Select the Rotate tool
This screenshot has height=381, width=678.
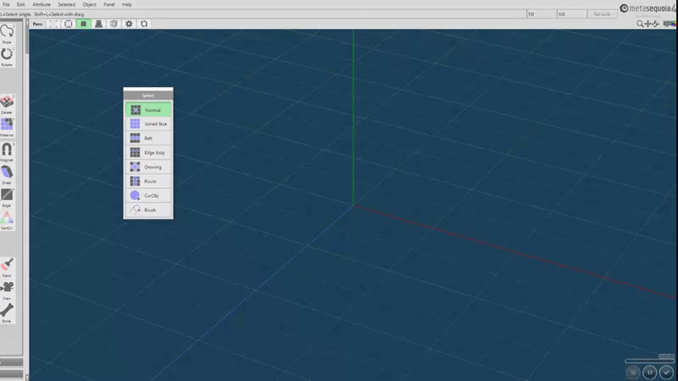(x=7, y=57)
